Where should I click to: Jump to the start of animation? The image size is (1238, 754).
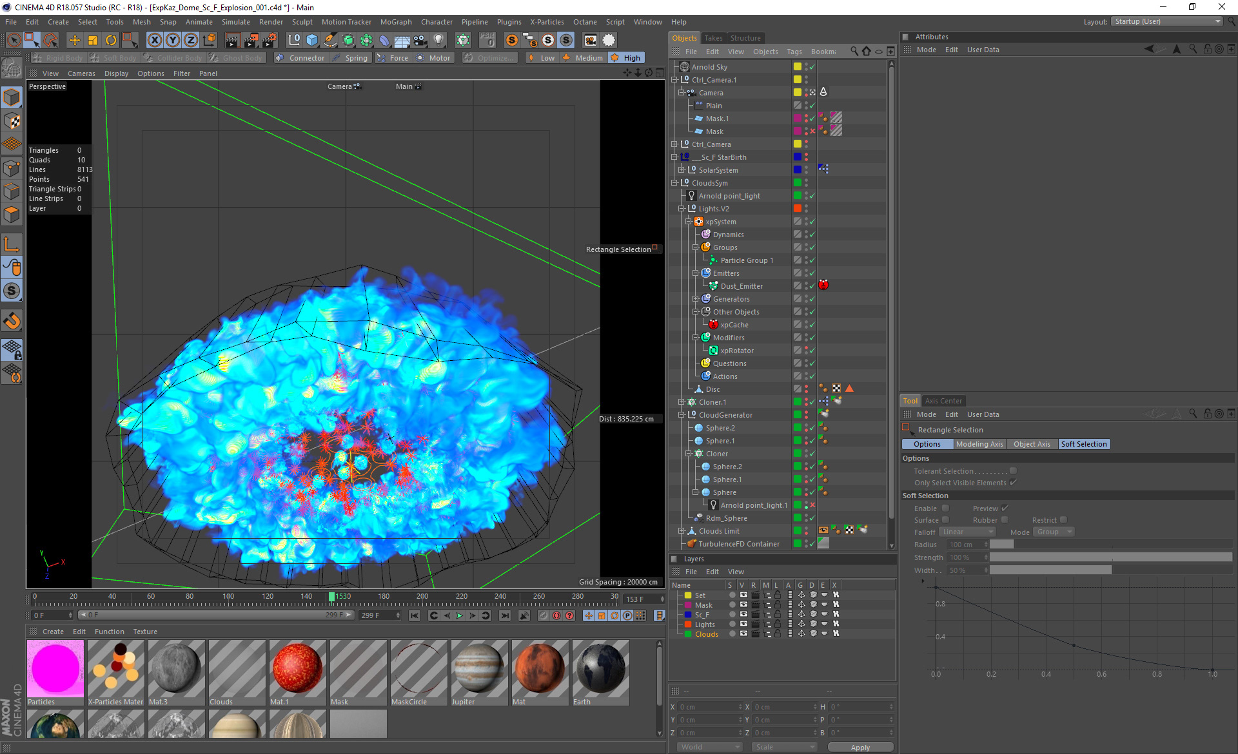(x=415, y=616)
